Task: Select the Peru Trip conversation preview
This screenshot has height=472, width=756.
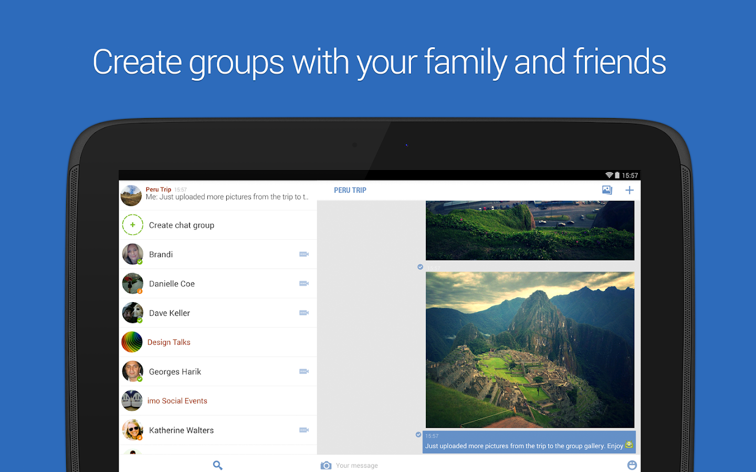Action: [x=218, y=195]
